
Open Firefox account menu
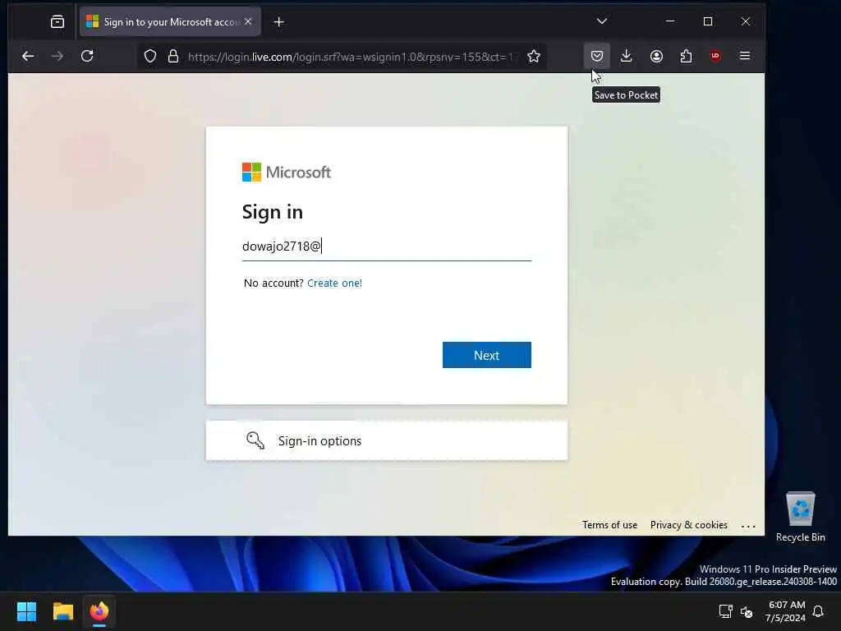point(656,56)
